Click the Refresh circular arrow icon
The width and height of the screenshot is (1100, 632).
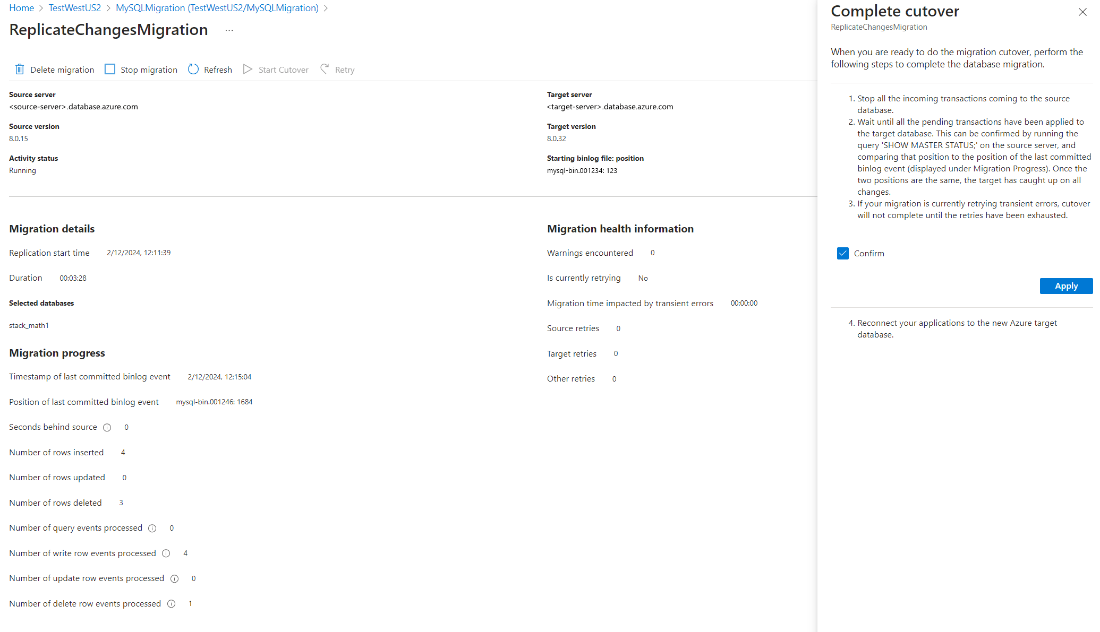pyautogui.click(x=193, y=70)
